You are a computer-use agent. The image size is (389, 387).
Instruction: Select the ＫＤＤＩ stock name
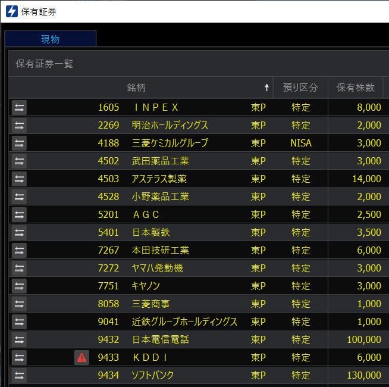coord(150,358)
